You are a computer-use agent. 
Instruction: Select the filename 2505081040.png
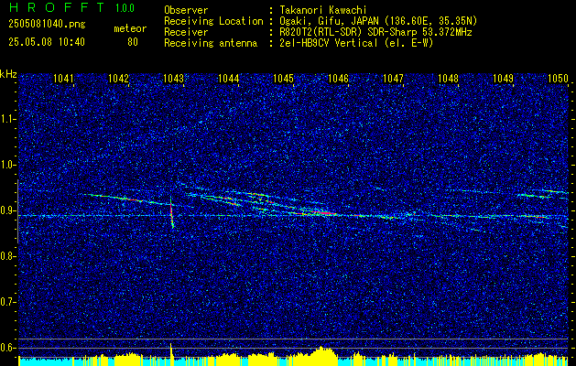tap(47, 25)
